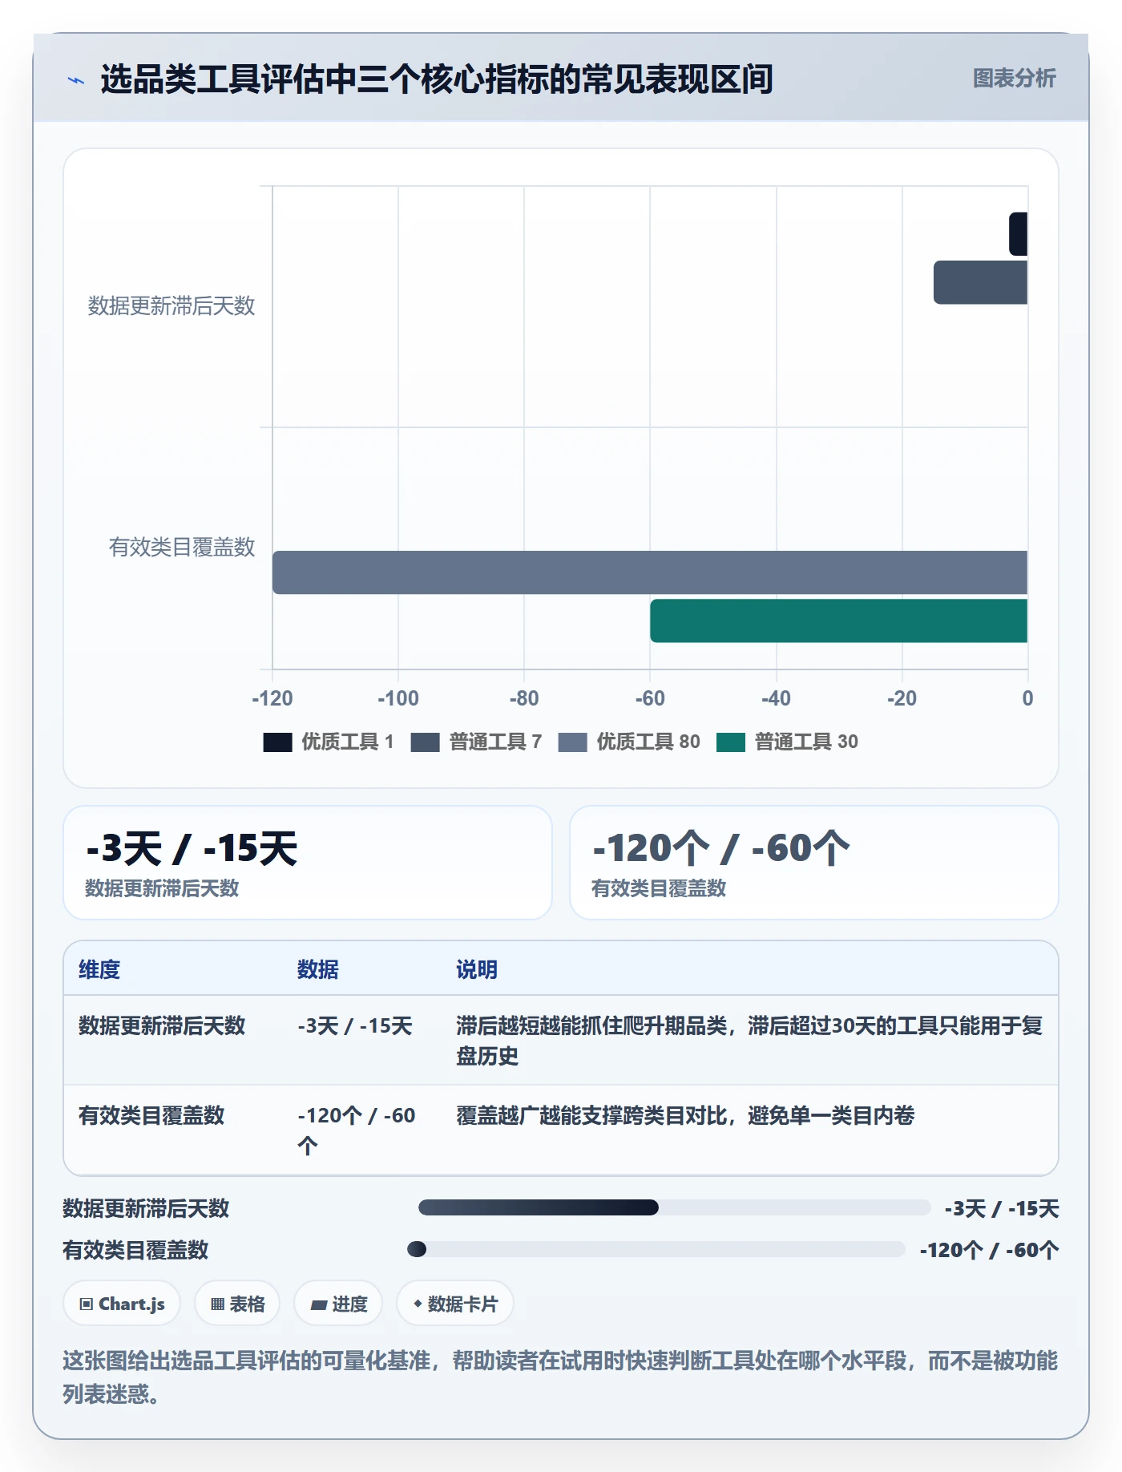Screen dimensions: 1122x1472
Task: Click the green 普通工具 30 chart bar
Action: click(x=838, y=621)
